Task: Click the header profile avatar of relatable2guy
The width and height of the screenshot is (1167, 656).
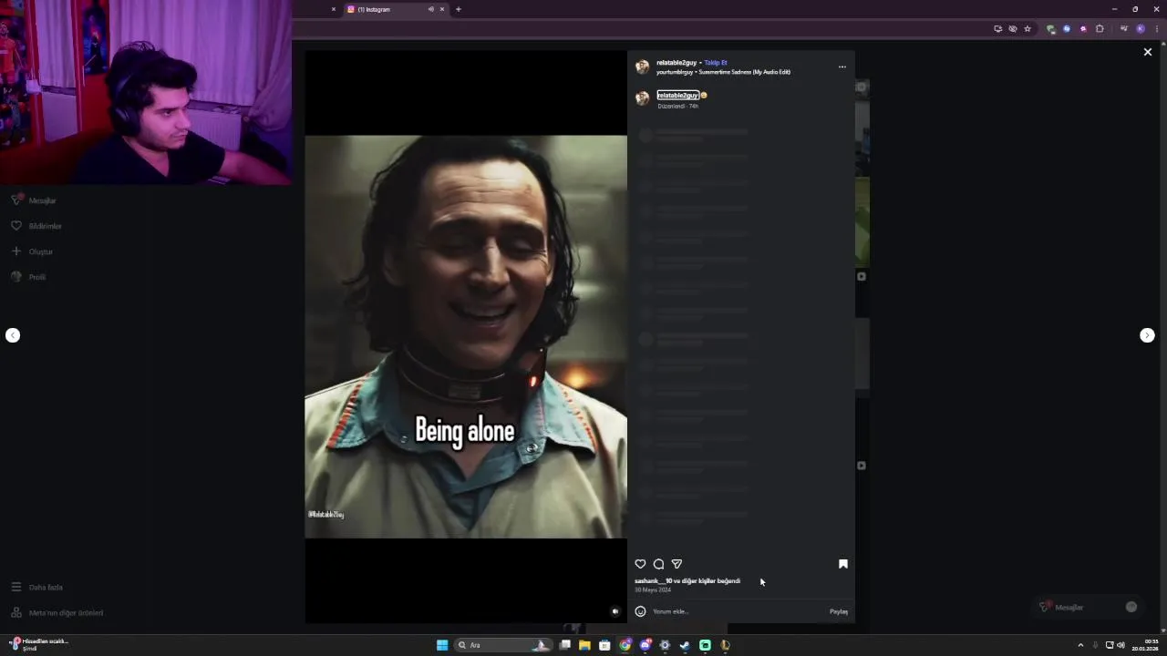Action: coord(642,67)
